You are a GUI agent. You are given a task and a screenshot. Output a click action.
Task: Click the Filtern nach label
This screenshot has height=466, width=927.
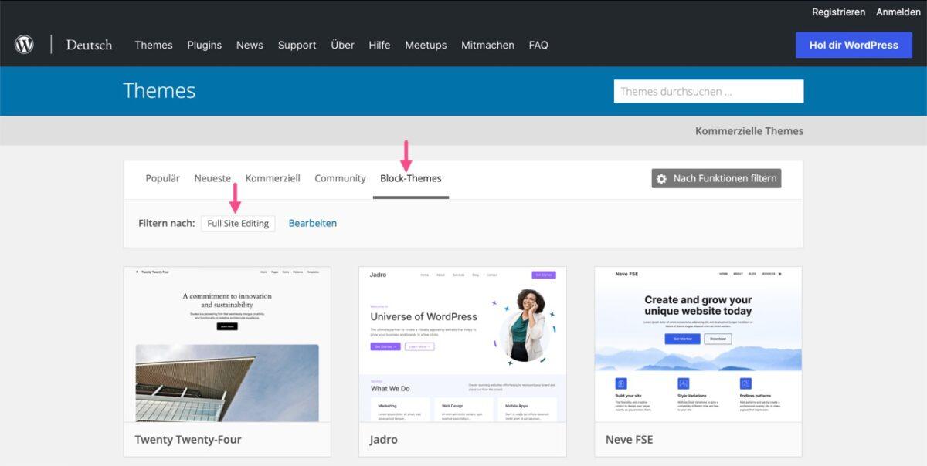coord(166,224)
